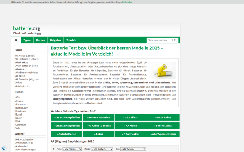
Task: Click the 'Welchen Batterie Typ suchen Sie?' heading
Action: tap(73, 111)
